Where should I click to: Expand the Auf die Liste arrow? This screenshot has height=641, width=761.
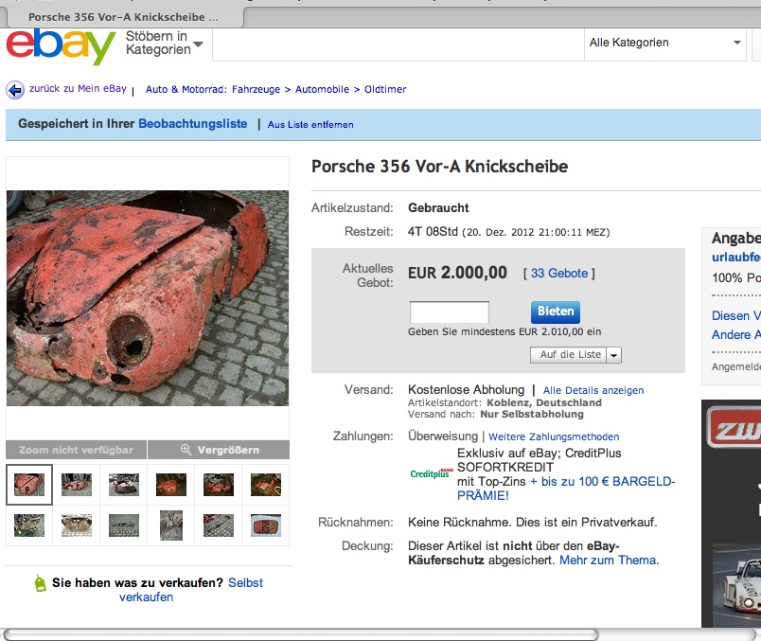pos(614,355)
